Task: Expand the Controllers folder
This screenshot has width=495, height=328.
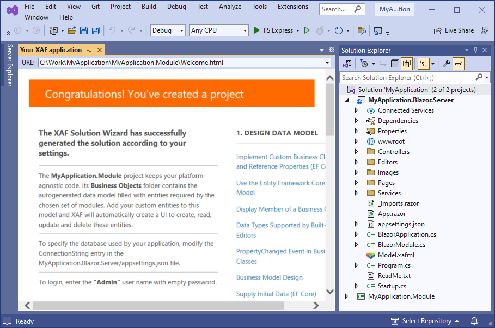Action: [356, 152]
